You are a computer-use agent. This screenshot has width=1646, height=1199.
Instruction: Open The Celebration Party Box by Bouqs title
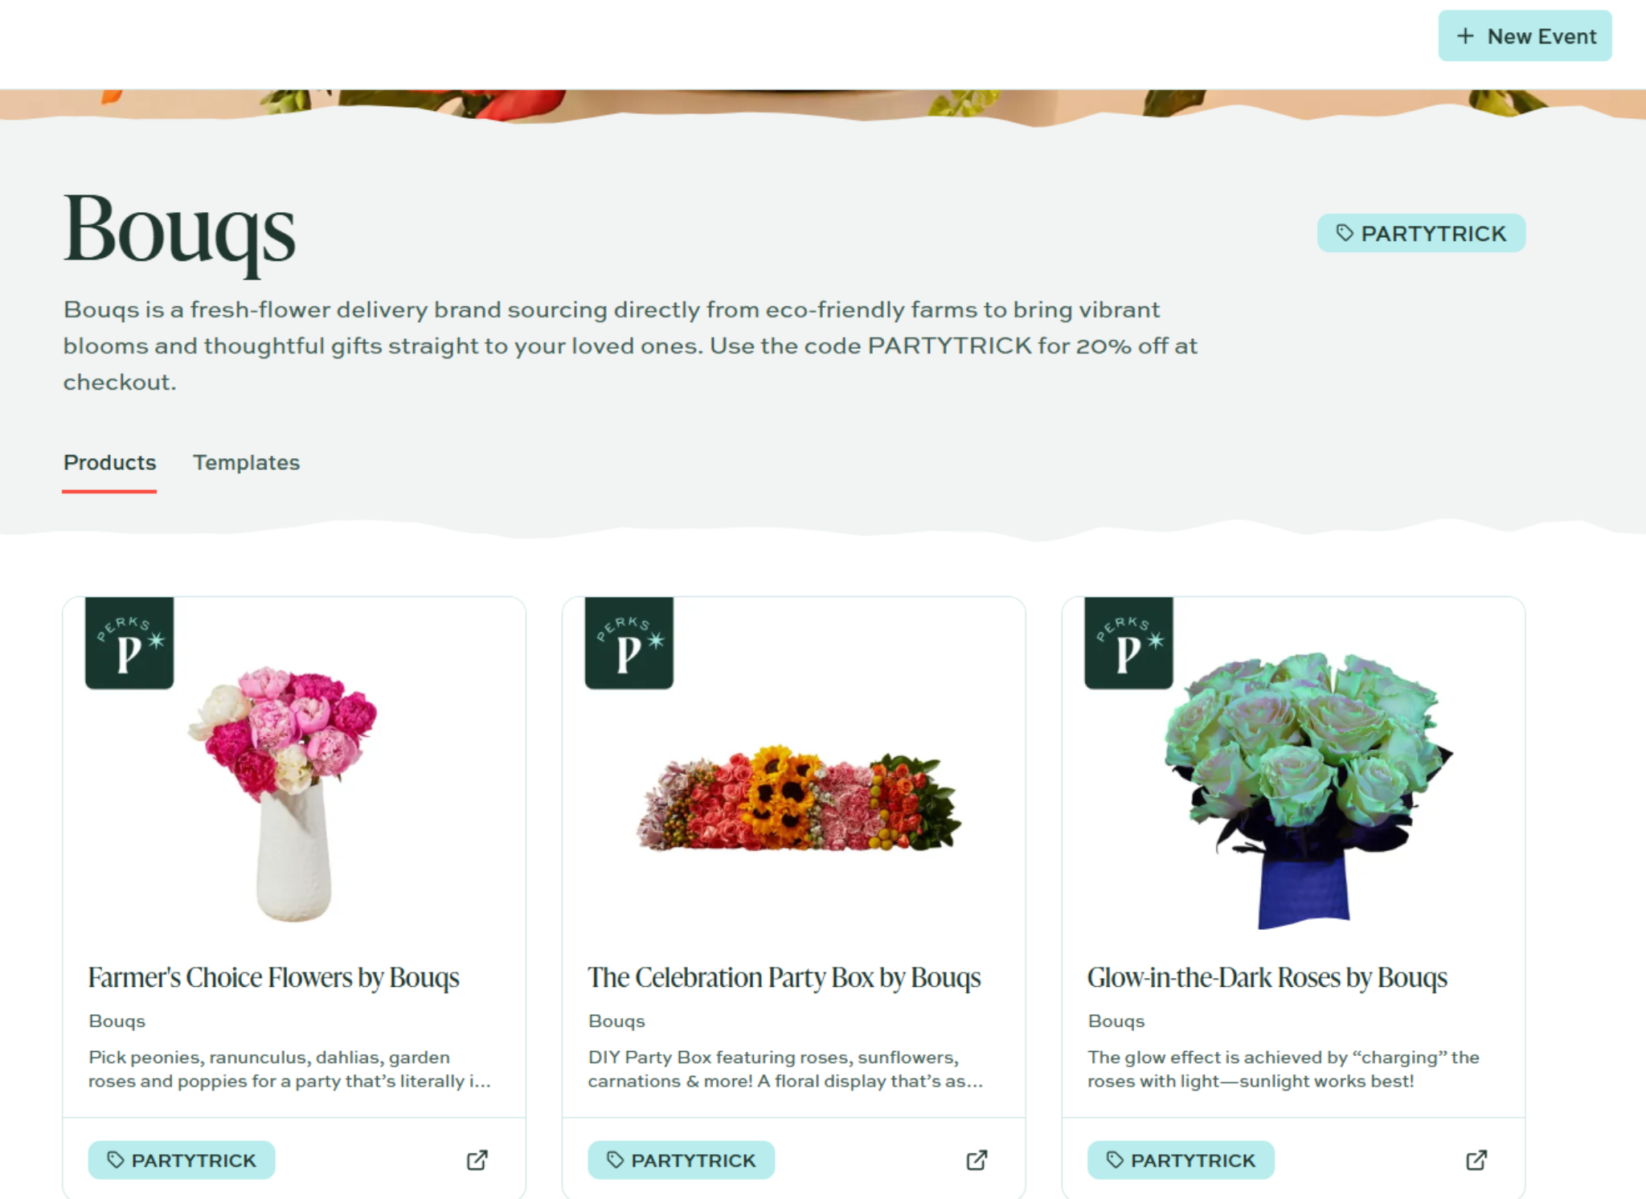tap(784, 977)
